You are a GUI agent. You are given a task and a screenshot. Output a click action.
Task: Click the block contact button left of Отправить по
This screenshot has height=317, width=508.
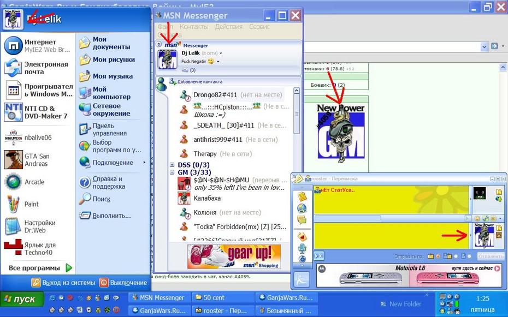[x=318, y=256]
